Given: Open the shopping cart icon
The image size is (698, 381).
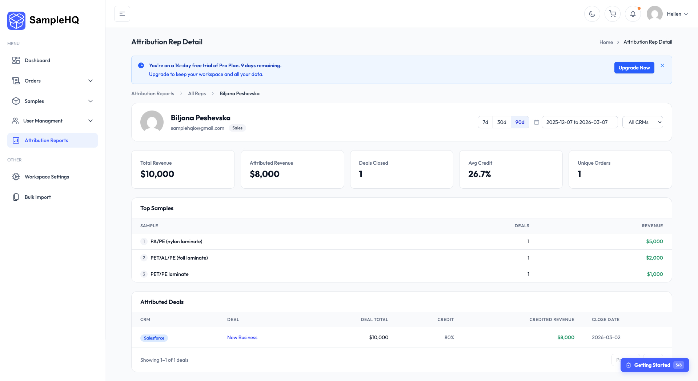Looking at the screenshot, I should pos(613,14).
